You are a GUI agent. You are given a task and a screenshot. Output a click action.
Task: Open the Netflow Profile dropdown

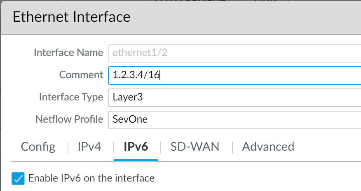(x=234, y=119)
